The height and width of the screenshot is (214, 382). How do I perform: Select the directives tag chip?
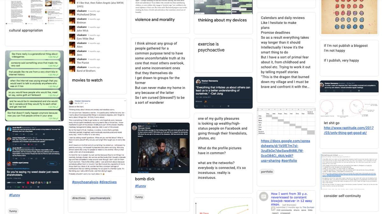[79, 198]
